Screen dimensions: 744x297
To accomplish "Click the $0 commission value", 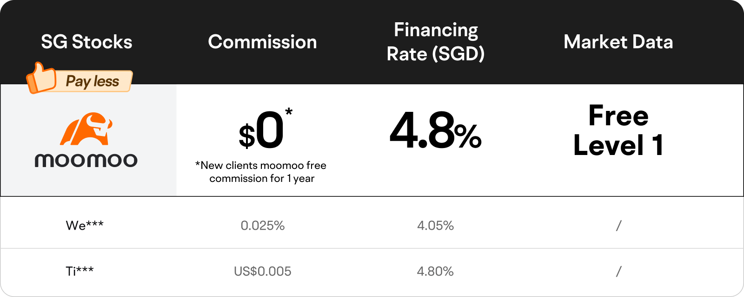I will (261, 131).
